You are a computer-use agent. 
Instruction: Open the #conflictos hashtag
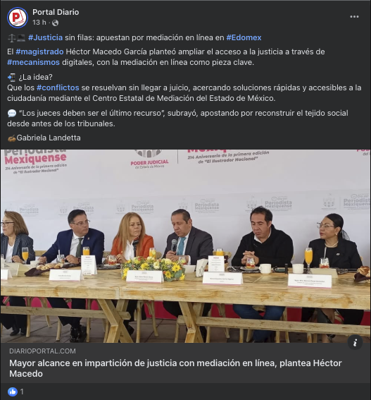(58, 87)
